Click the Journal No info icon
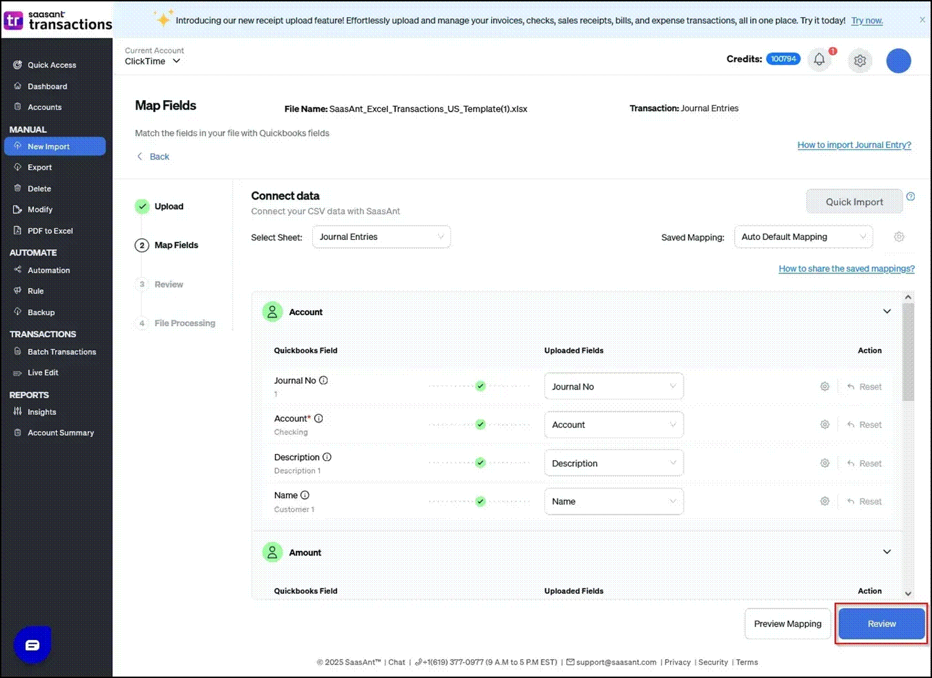Screen dimensions: 932x678 [324, 380]
